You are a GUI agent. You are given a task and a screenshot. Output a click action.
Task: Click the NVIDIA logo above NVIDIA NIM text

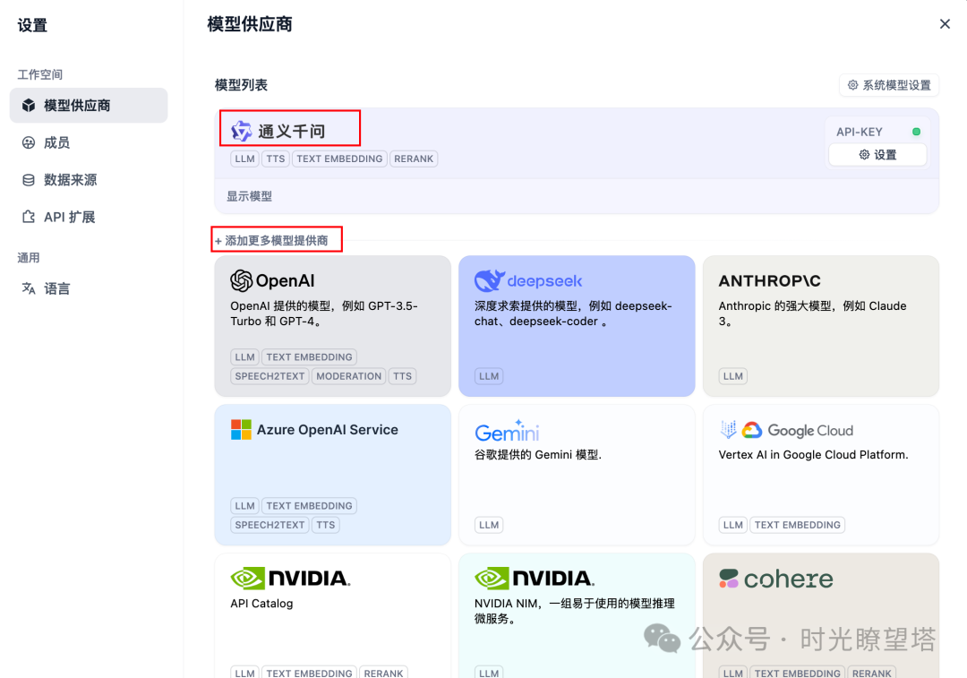tap(535, 578)
